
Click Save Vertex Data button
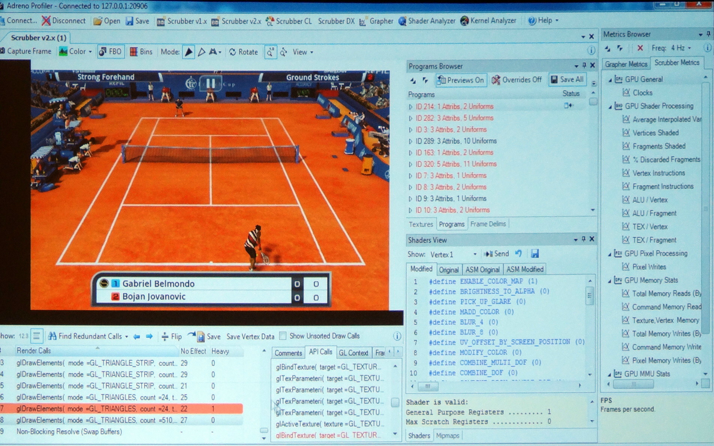coord(250,337)
